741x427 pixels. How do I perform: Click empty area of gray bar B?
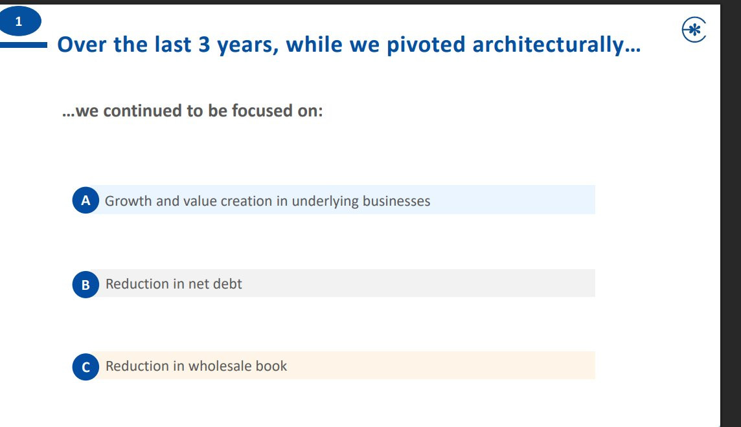418,283
